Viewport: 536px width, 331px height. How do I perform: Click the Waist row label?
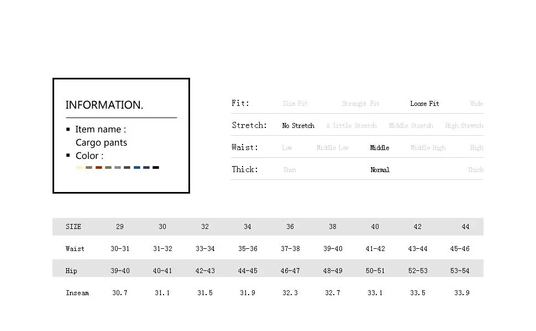[75, 249]
